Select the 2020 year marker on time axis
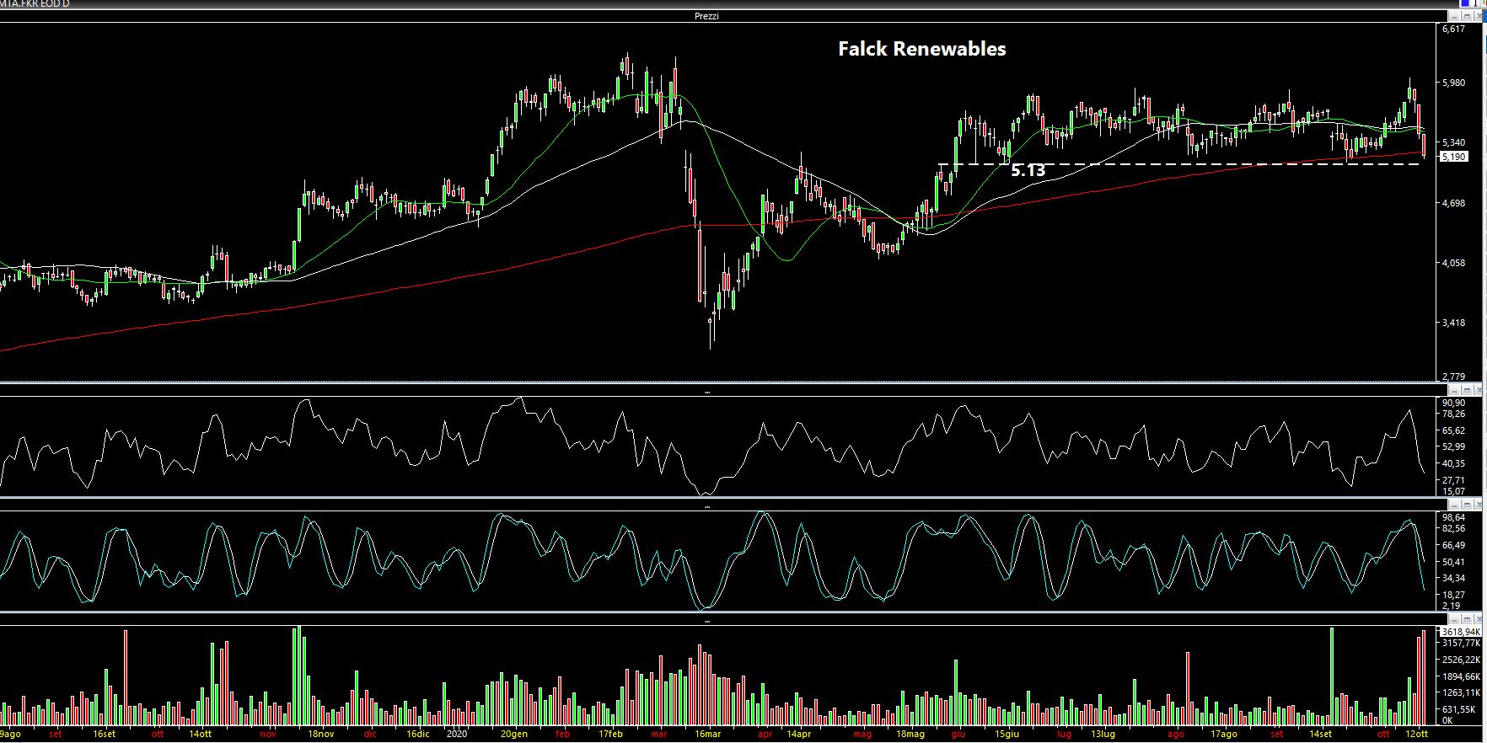 [456, 734]
